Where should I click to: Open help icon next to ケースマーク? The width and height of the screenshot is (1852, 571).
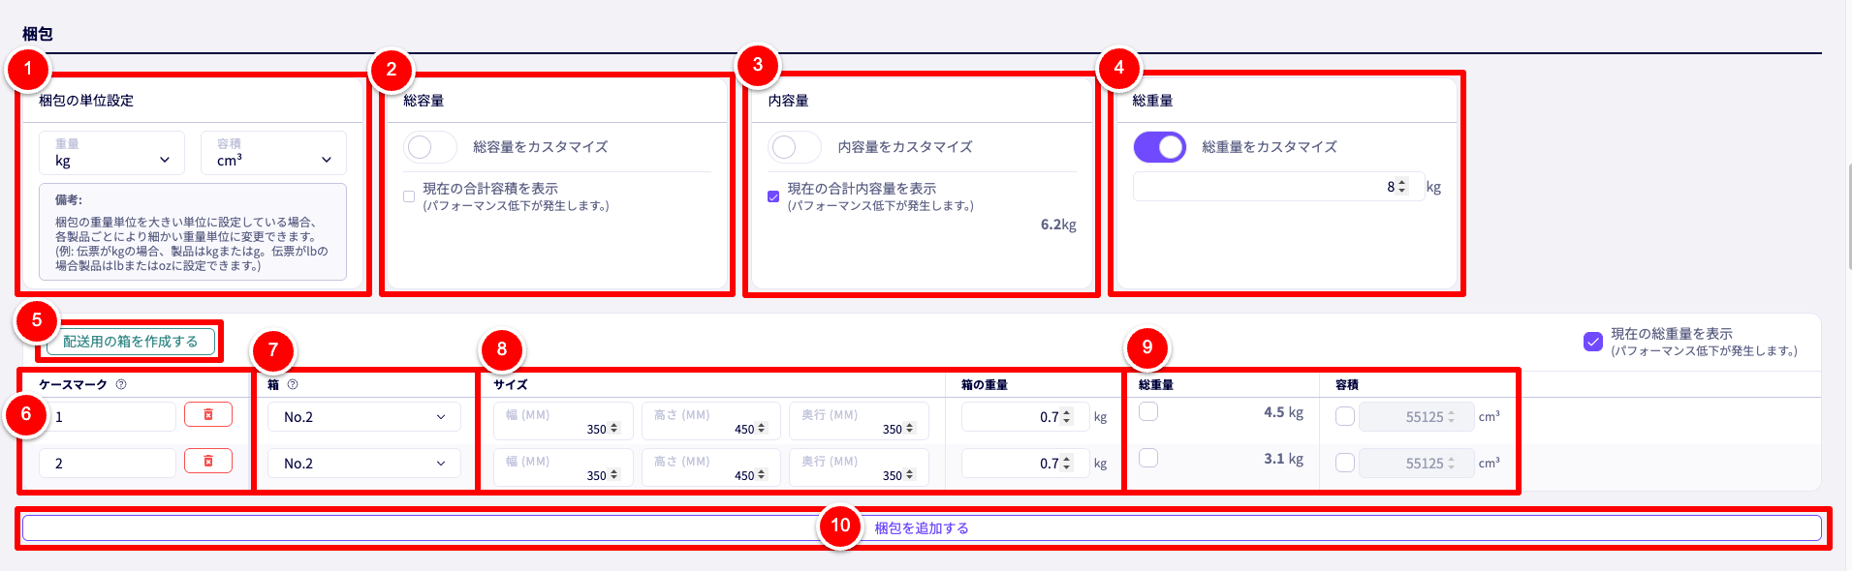click(x=121, y=384)
